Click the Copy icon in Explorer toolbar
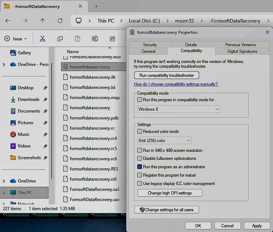 click(x=60, y=39)
